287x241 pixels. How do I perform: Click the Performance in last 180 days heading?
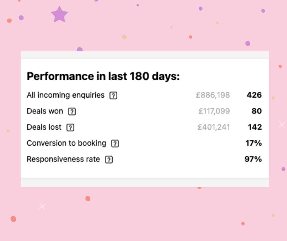[103, 76]
